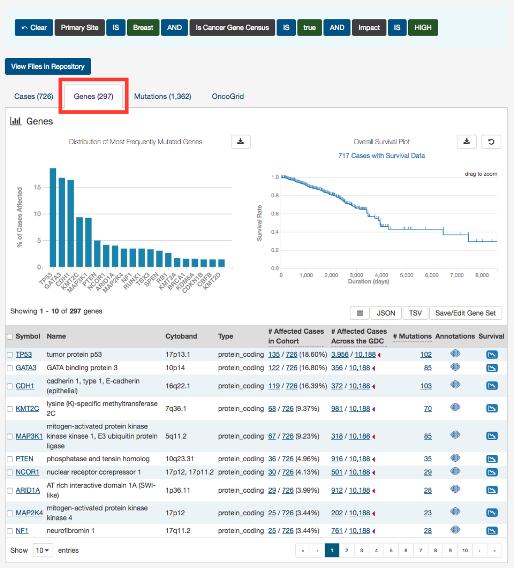Clear the current query filters
514x568 pixels.
tap(34, 28)
